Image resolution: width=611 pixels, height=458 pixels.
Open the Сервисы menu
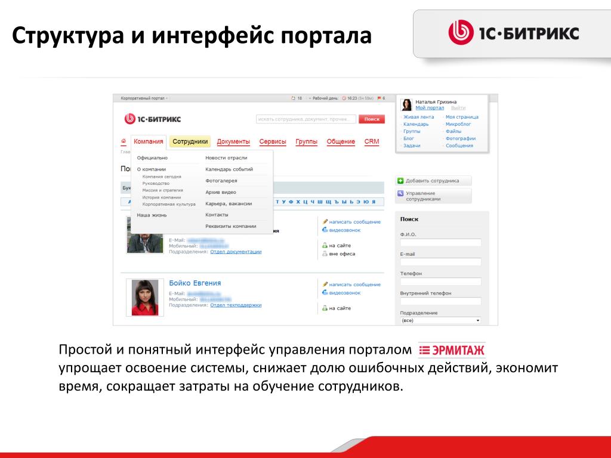tap(273, 141)
